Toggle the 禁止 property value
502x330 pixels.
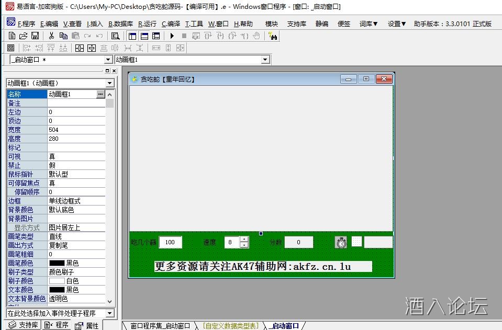(x=76, y=165)
